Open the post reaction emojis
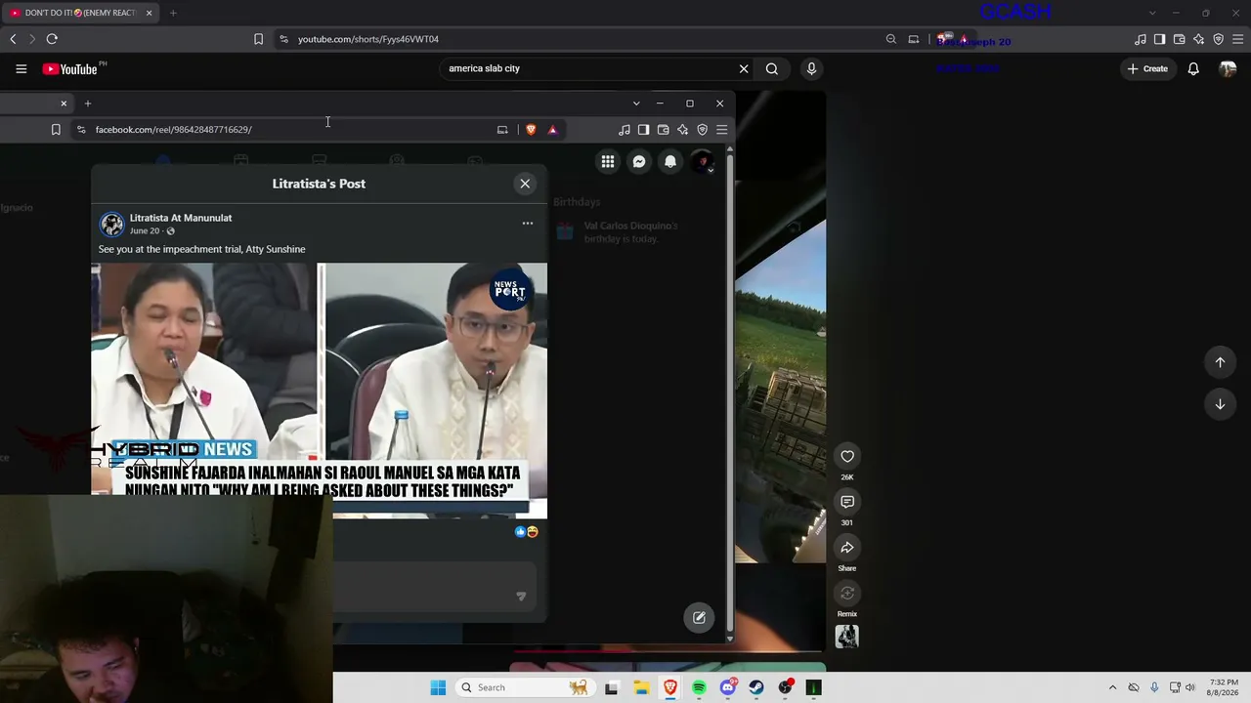Image resolution: width=1251 pixels, height=703 pixels. point(526,532)
